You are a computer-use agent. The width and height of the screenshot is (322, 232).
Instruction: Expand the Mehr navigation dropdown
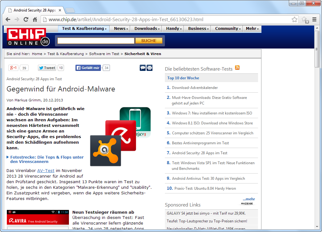pos(252,29)
